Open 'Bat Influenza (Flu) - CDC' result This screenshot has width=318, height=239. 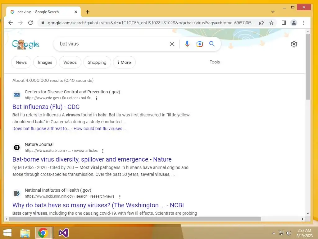(x=46, y=107)
